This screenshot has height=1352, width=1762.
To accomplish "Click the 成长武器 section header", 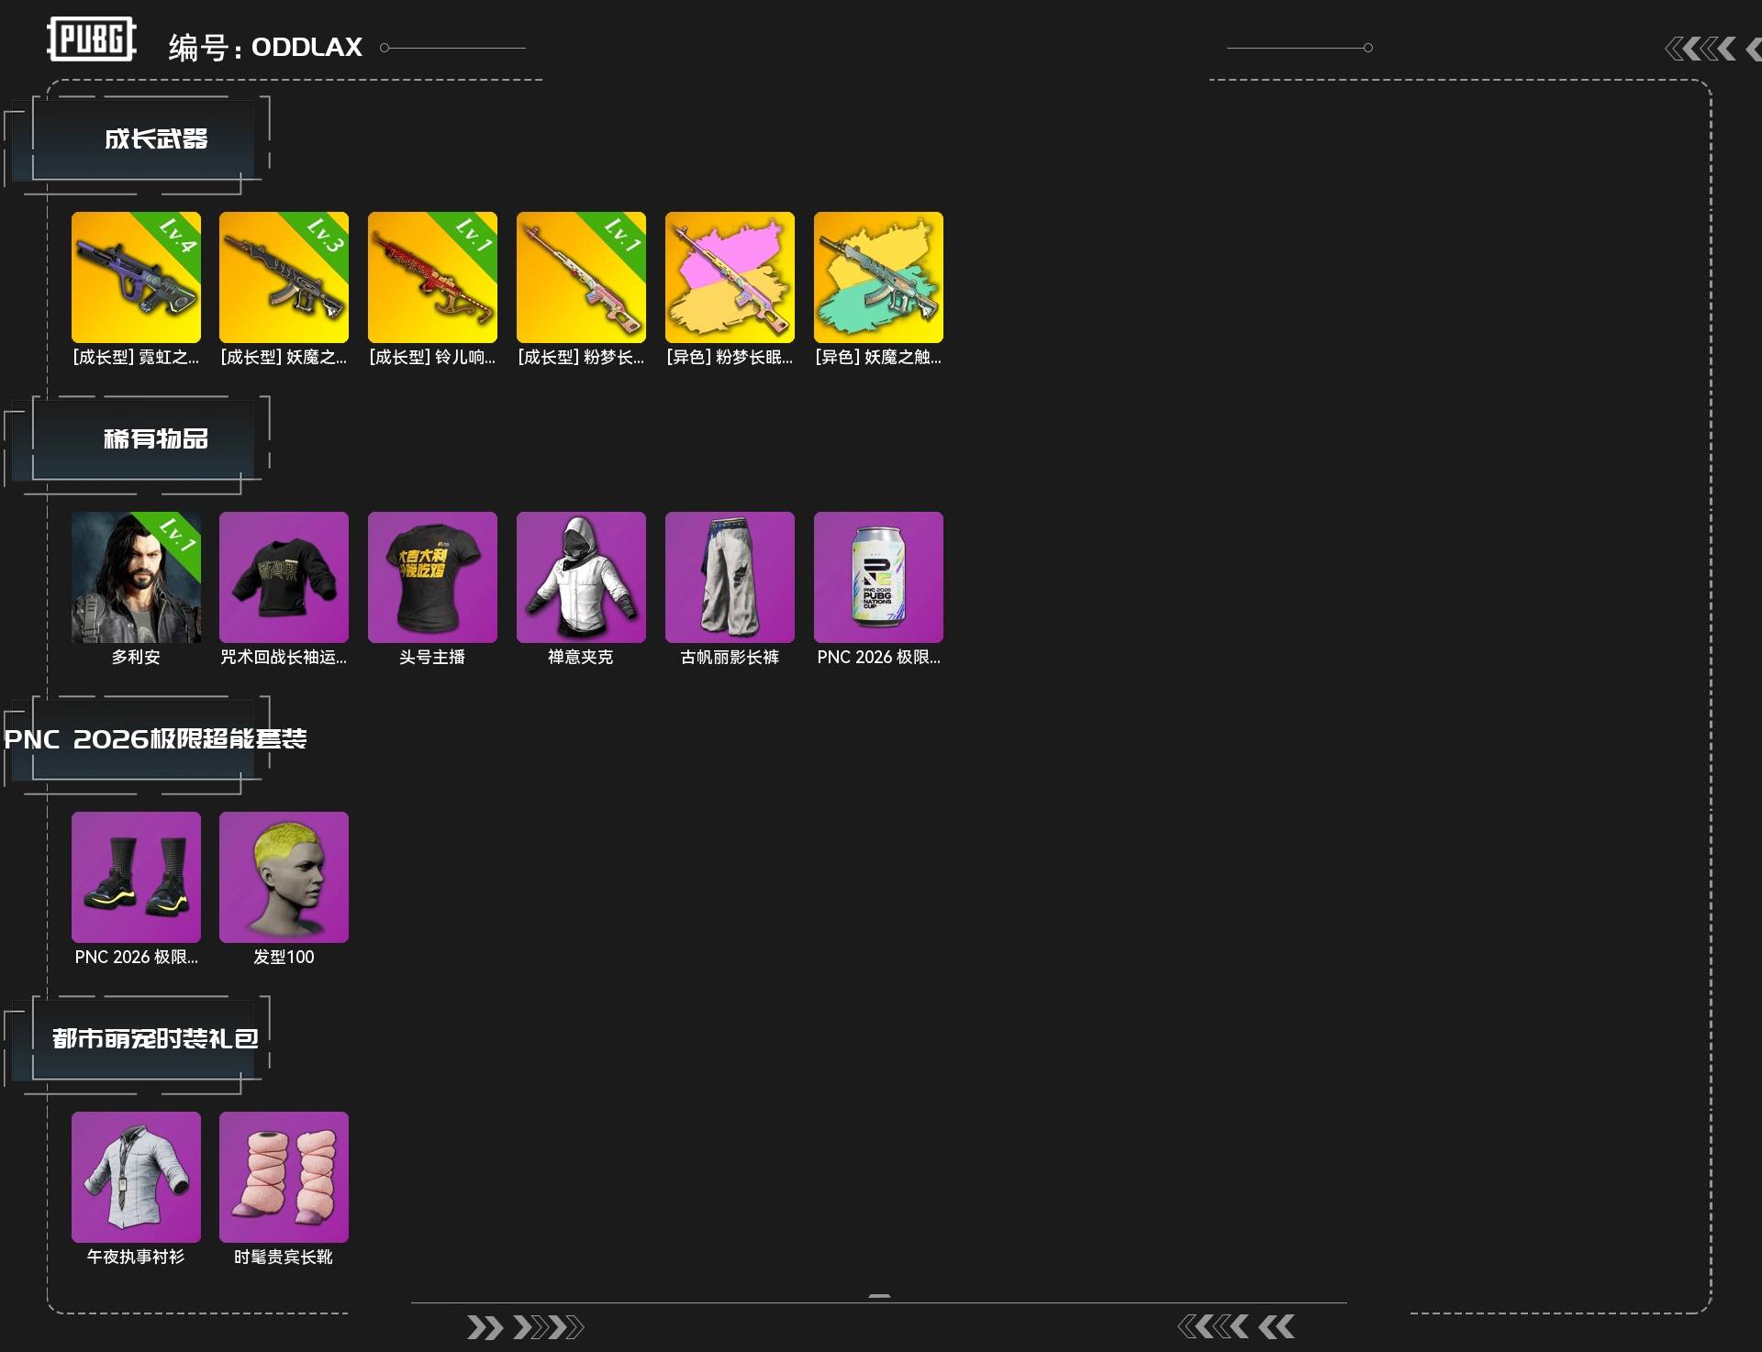I will pos(156,139).
